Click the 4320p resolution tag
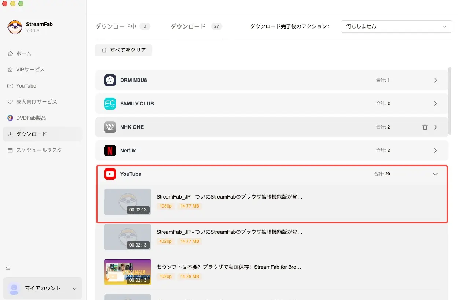458x300 pixels. pos(166,241)
